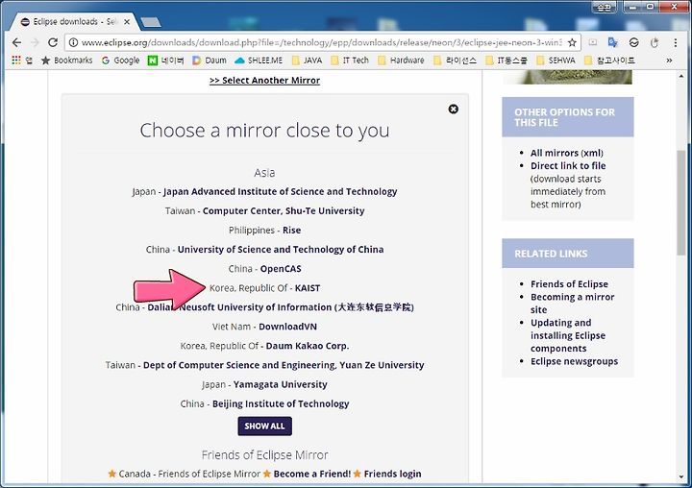The width and height of the screenshot is (692, 488).
Task: Click the cast-like icon beside bookmark star
Action: tap(593, 42)
